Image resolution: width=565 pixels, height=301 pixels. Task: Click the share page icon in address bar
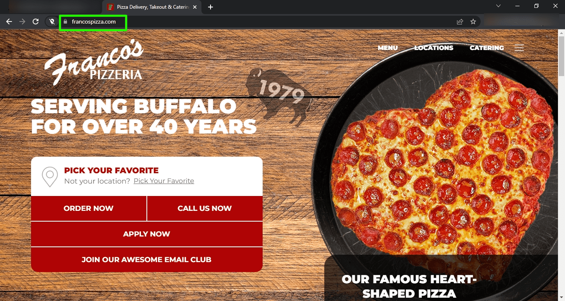460,22
